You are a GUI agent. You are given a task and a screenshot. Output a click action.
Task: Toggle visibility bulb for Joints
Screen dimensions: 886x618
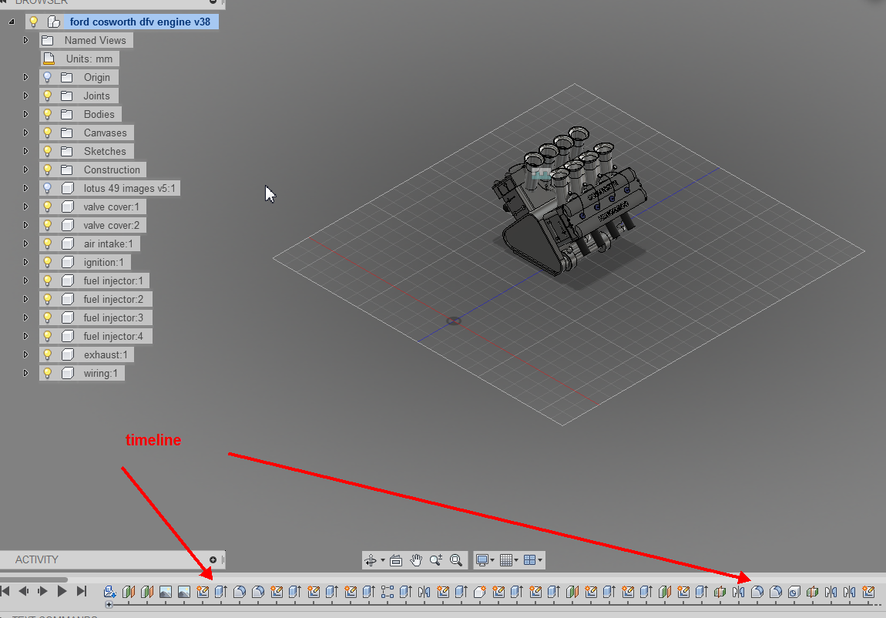(48, 96)
